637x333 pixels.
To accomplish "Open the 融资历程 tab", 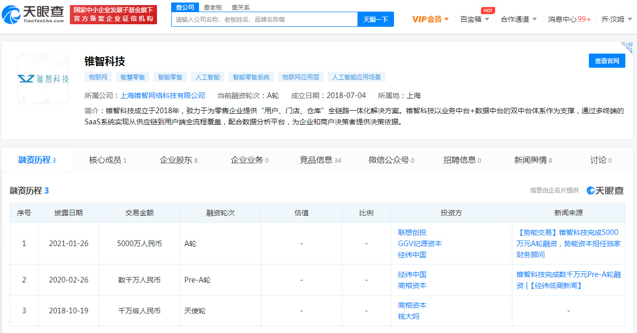I will tap(37, 160).
